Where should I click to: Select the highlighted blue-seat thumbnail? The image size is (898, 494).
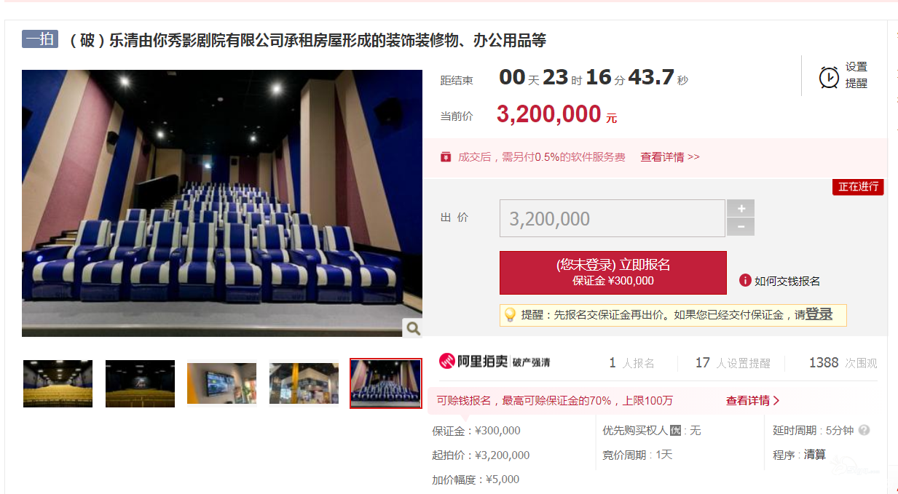tap(385, 383)
